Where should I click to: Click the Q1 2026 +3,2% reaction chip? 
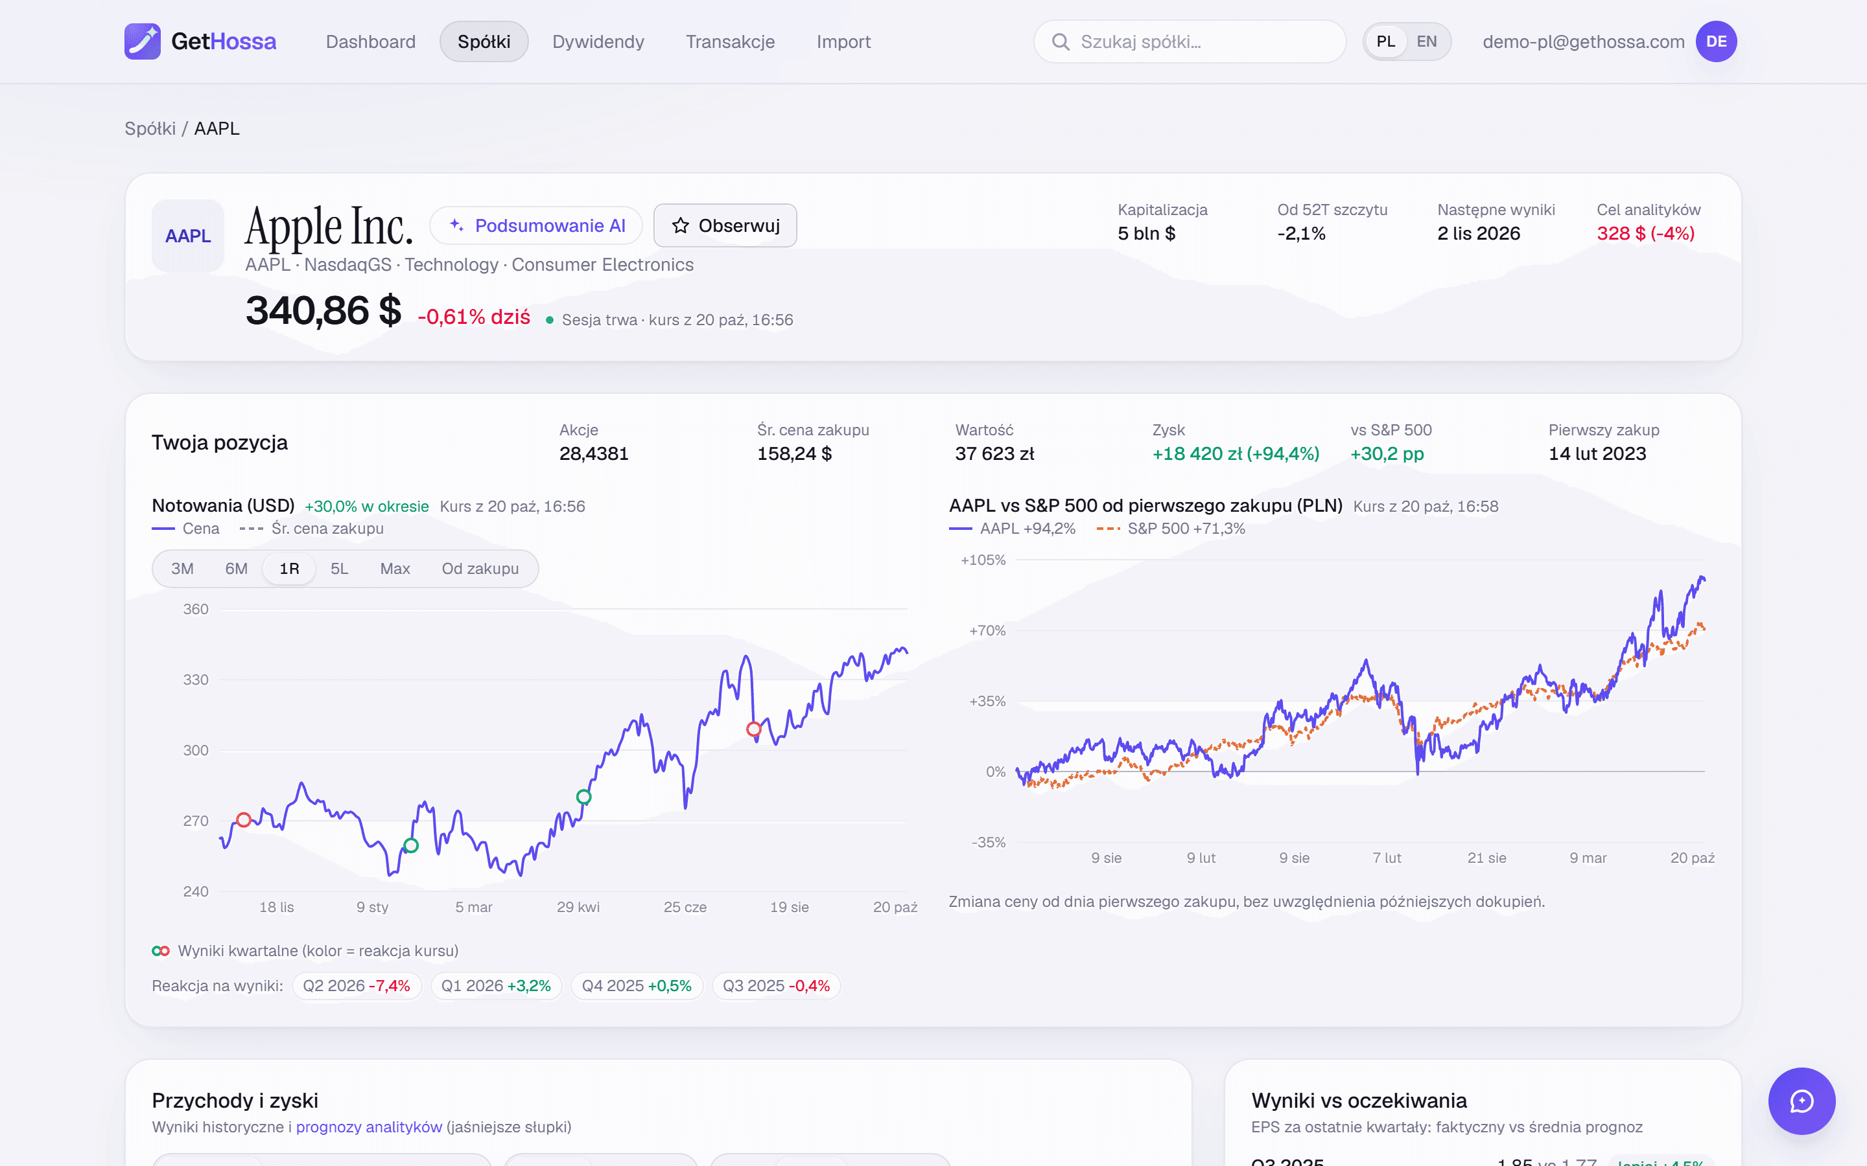click(x=495, y=985)
